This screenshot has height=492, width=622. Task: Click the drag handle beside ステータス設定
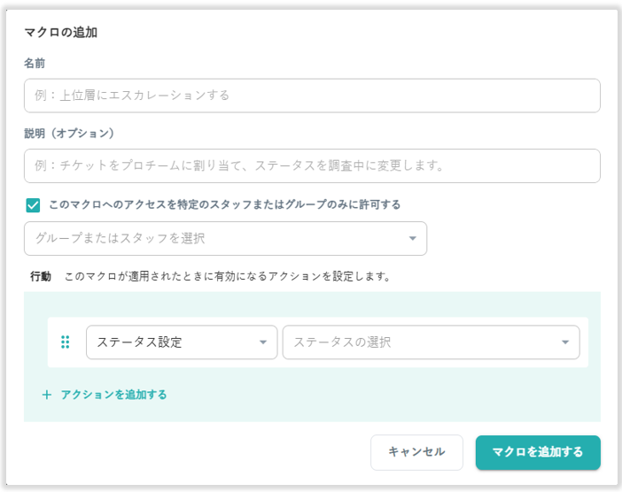[65, 342]
